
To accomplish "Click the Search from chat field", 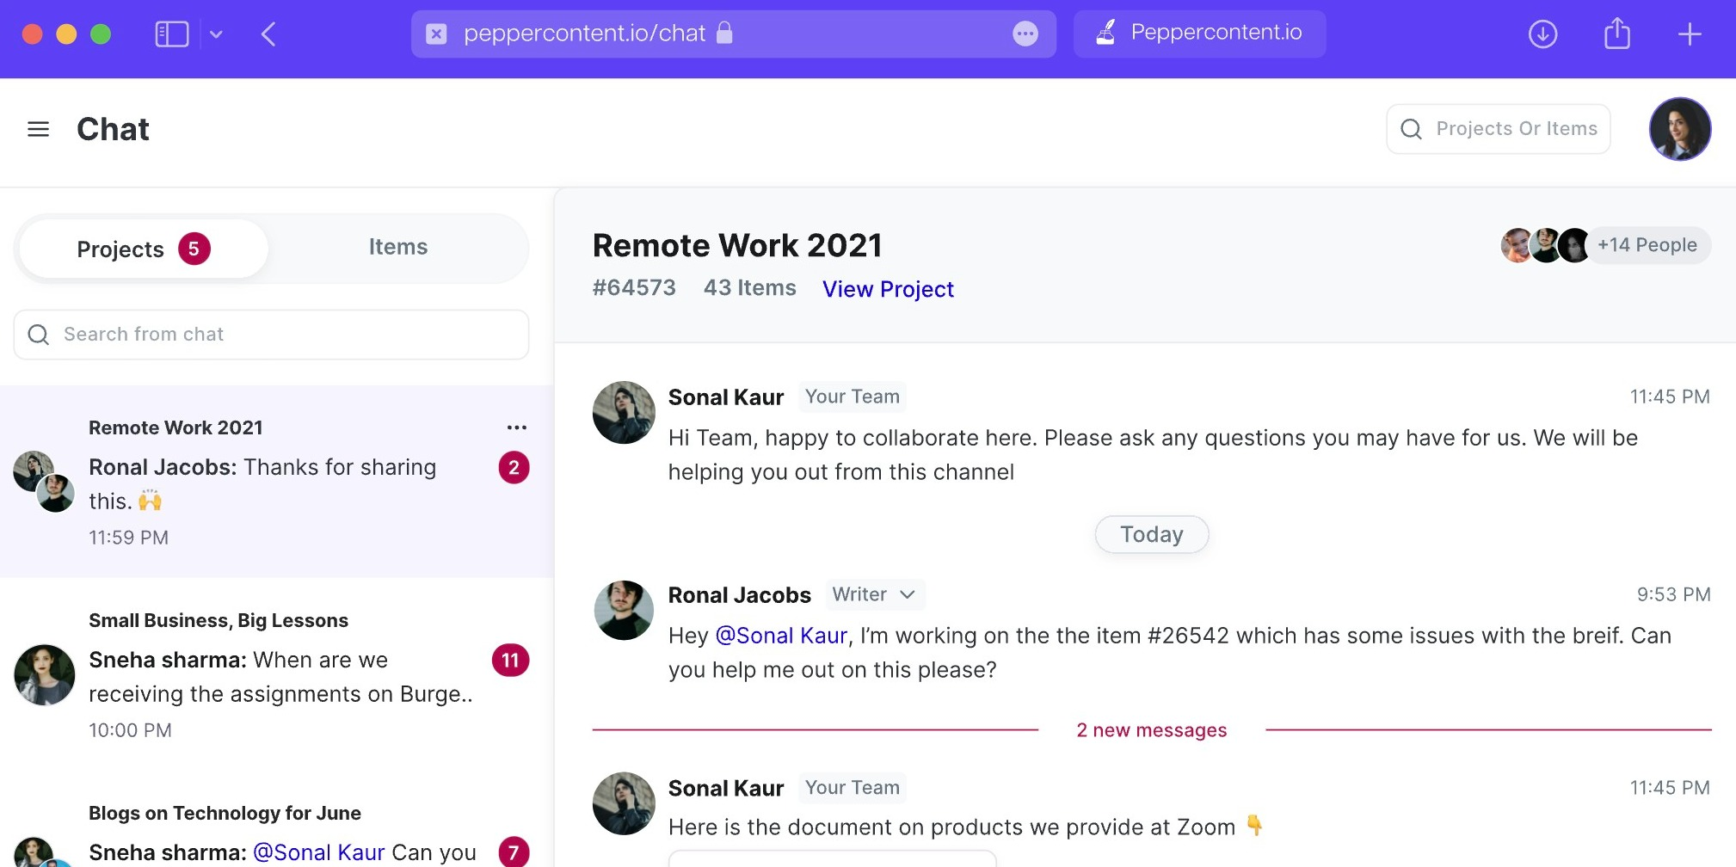I will [x=271, y=335].
